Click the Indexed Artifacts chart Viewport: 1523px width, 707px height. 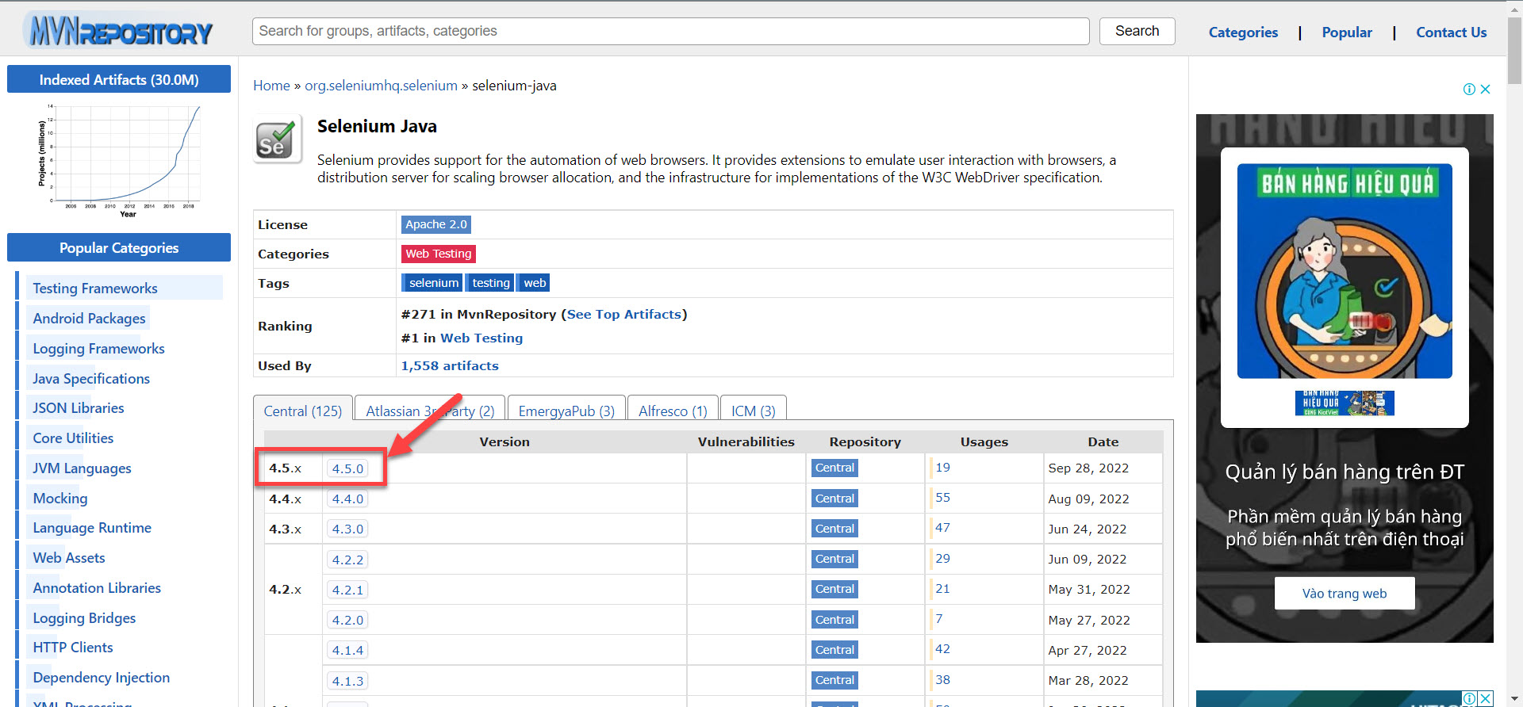119,160
